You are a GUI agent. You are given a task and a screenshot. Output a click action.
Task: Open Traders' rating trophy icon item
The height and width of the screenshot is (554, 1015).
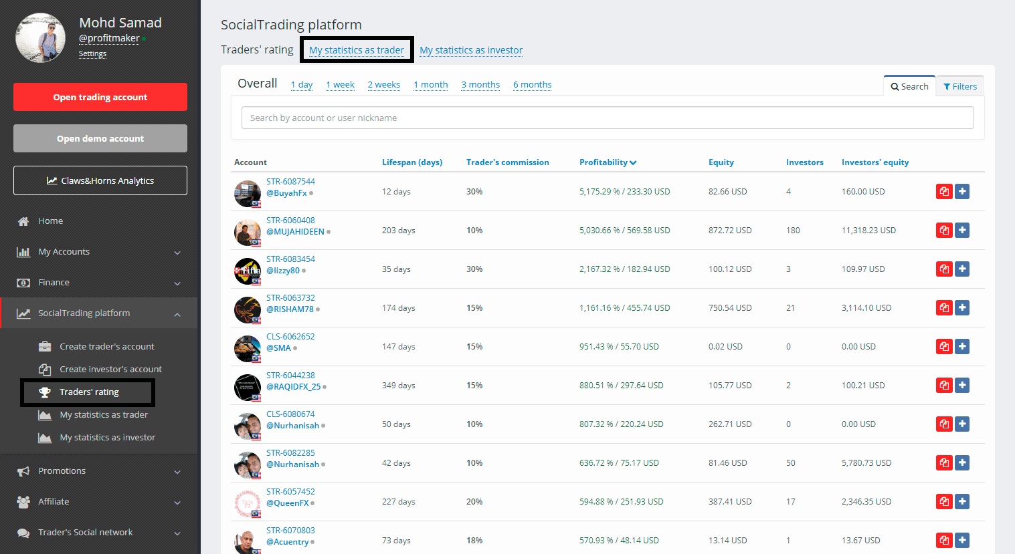[x=45, y=392]
